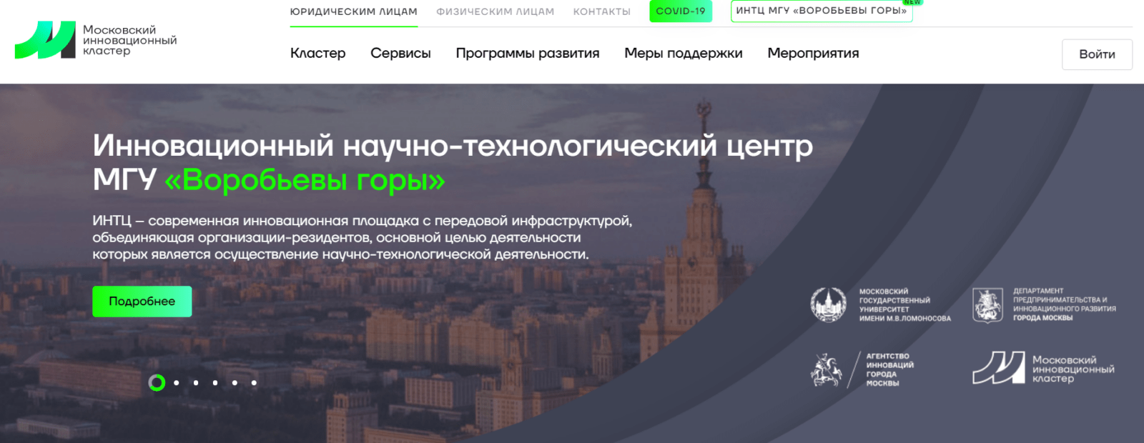The image size is (1144, 443).
Task: Click the ИНТЦ description paragraph
Action: coord(363,237)
